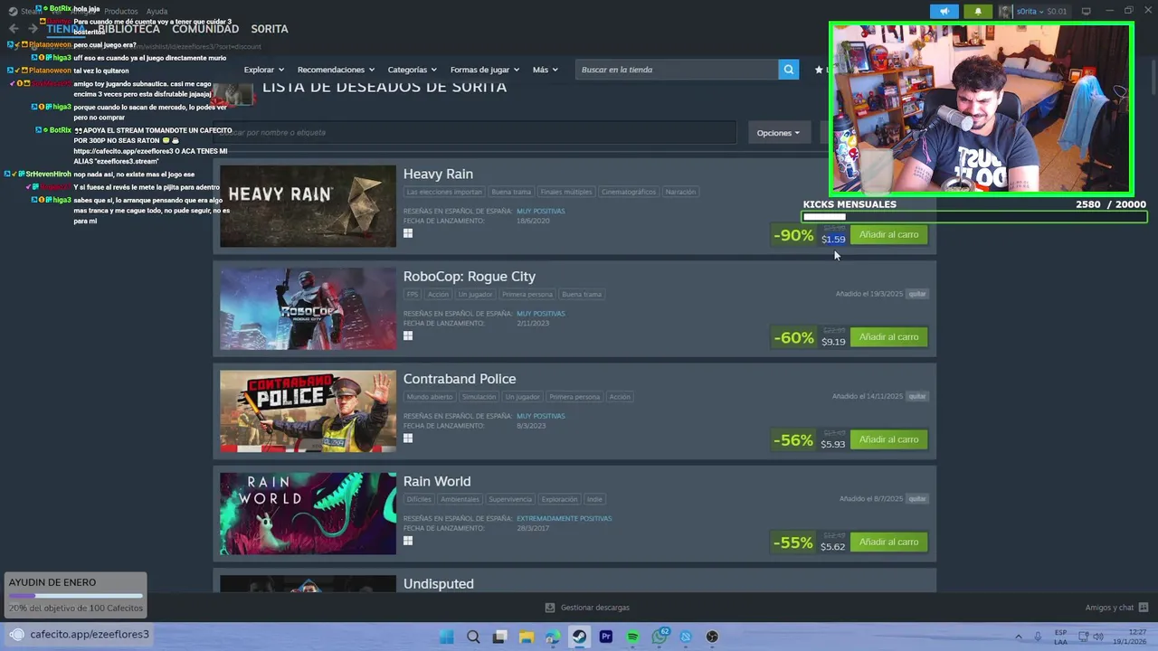Switch to the BIBLIOTECA tab
1158x651 pixels.
click(128, 29)
